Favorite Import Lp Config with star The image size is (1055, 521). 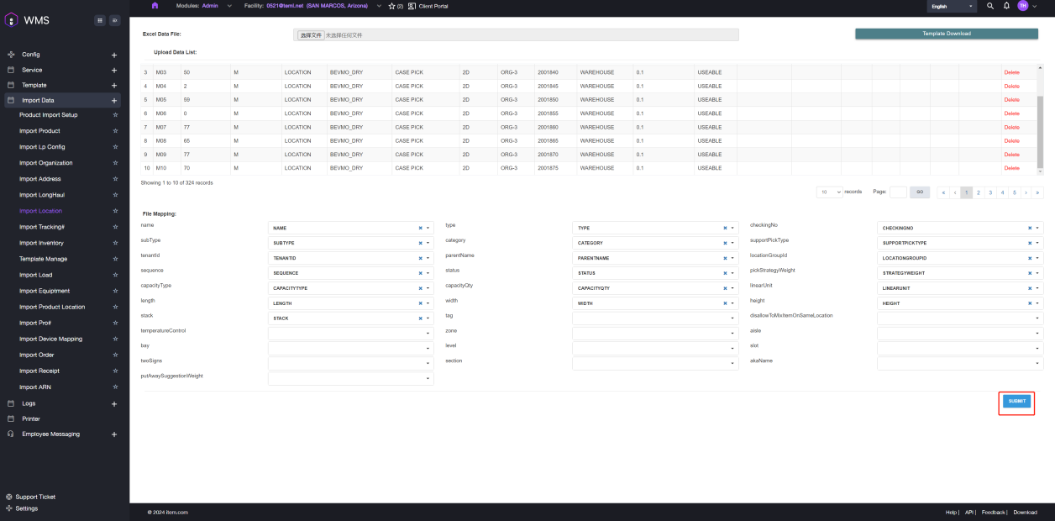tap(116, 147)
